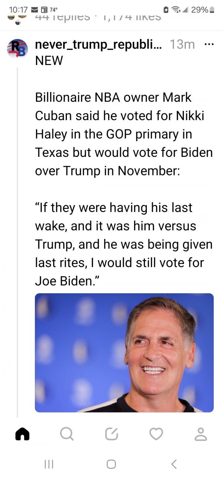
Task: Tap the 13m timestamp on the post
Action: 182,45
